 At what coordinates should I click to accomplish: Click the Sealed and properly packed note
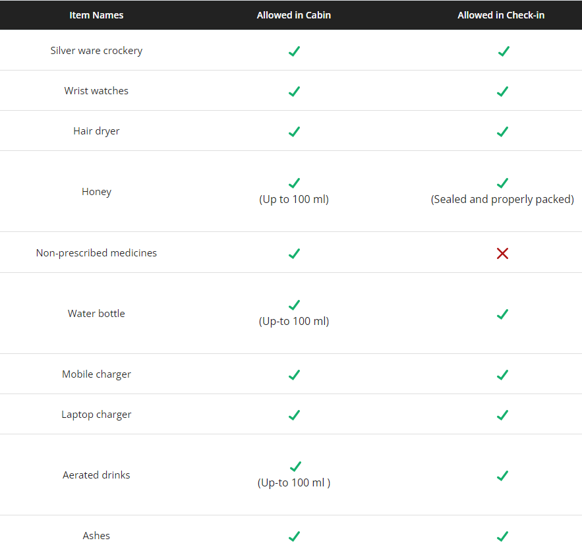(502, 199)
